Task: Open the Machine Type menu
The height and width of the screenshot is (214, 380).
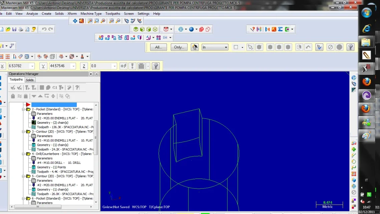Action: (91, 14)
